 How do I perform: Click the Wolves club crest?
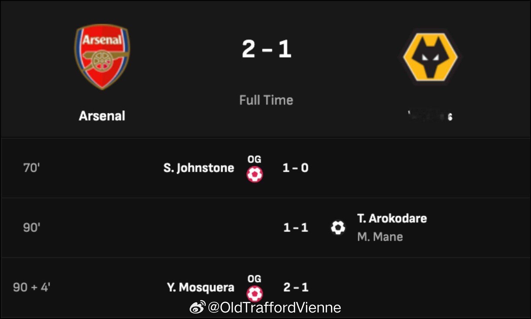(x=430, y=57)
